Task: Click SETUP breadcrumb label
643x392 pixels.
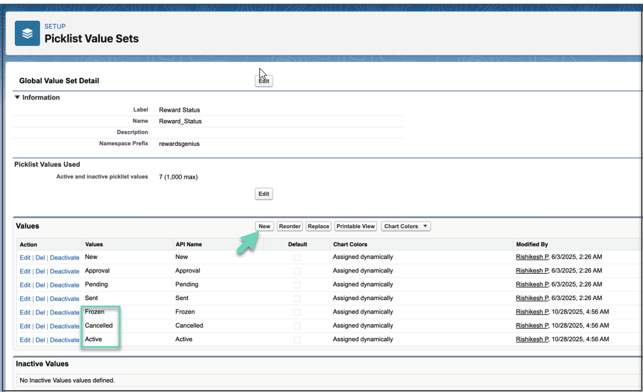Action: [55, 26]
